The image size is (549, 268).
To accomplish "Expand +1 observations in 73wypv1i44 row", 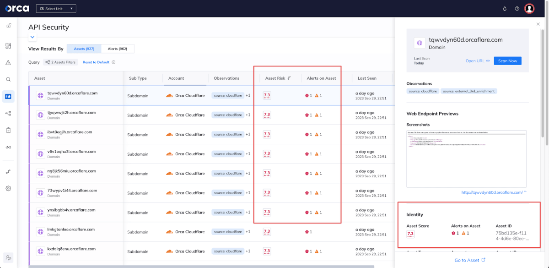I will point(248,193).
